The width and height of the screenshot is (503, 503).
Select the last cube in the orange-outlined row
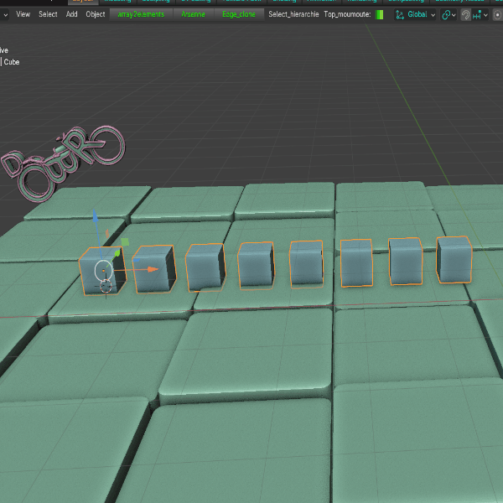tap(454, 260)
